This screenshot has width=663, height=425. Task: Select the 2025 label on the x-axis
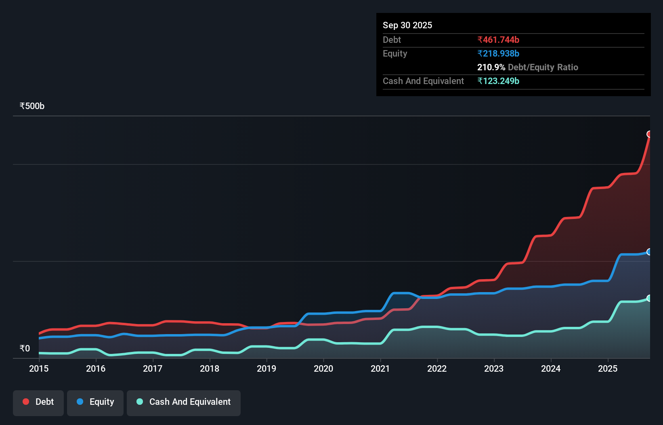[608, 368]
